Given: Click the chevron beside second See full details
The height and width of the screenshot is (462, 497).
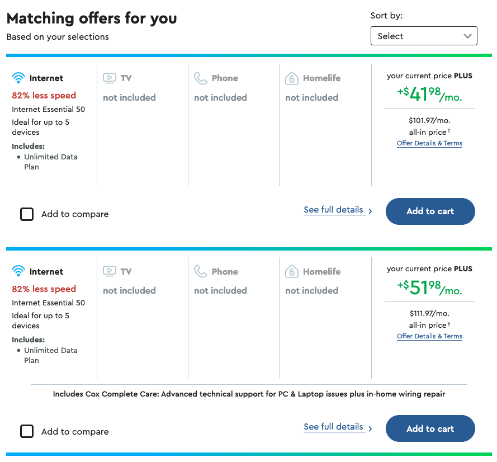Looking at the screenshot, I should click(371, 428).
